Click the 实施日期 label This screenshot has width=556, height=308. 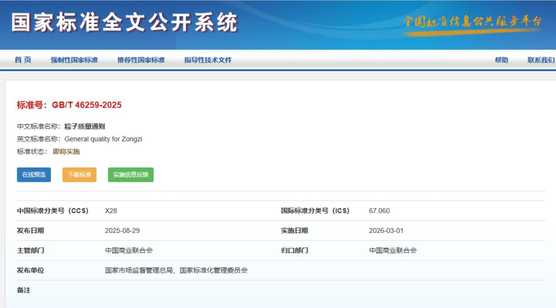click(294, 231)
